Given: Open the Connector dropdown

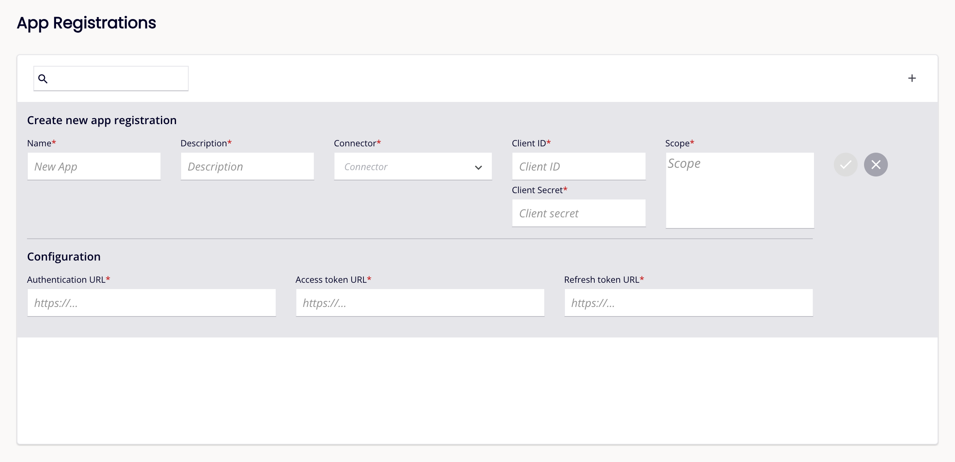Looking at the screenshot, I should click(x=413, y=167).
